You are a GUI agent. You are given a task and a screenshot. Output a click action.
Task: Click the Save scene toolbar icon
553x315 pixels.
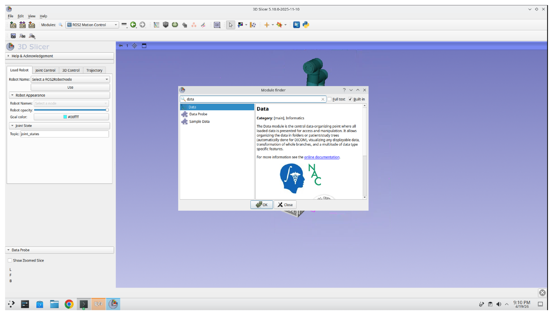tap(32, 25)
